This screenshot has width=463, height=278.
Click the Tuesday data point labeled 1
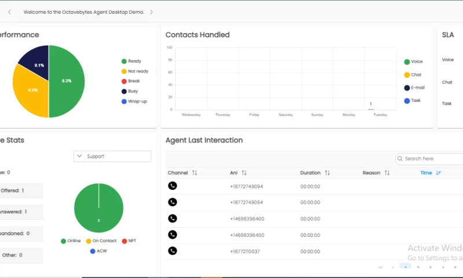[370, 109]
